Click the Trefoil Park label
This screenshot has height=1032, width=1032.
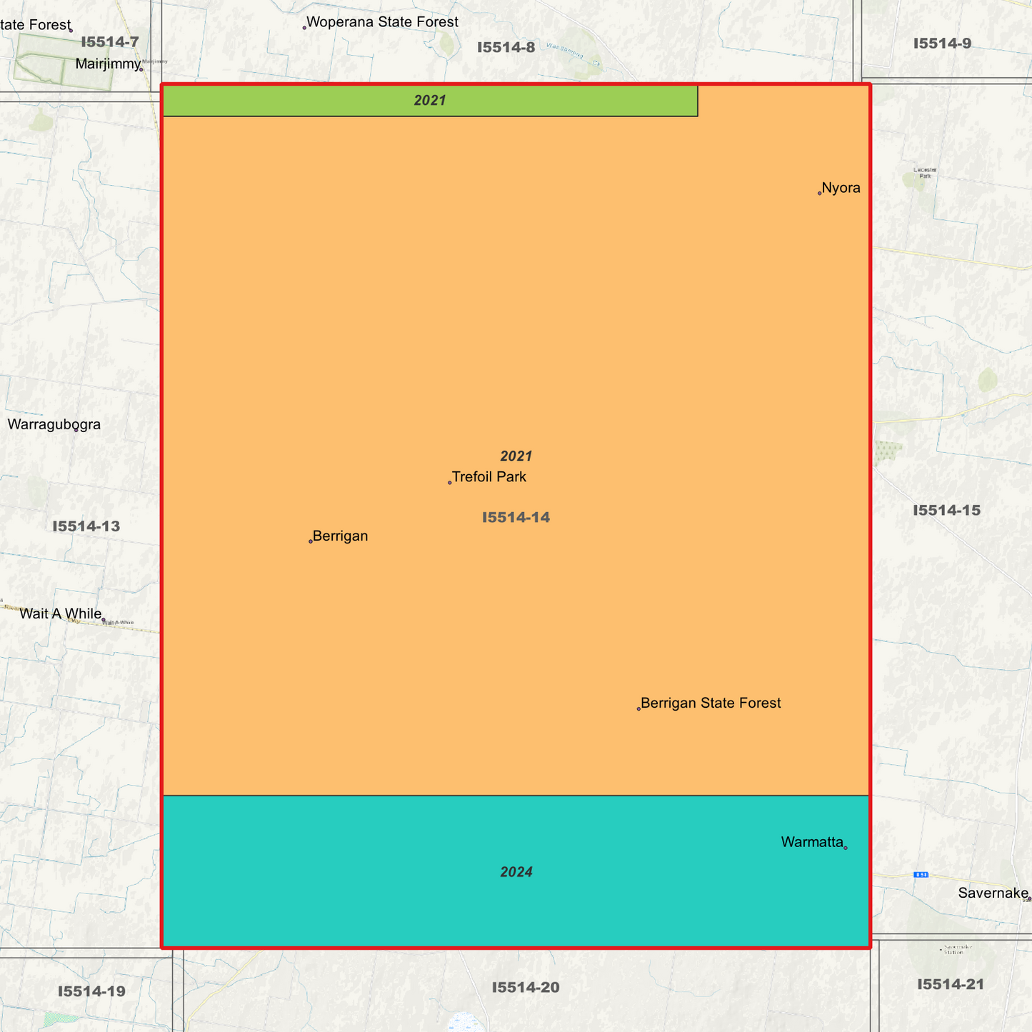pos(489,476)
